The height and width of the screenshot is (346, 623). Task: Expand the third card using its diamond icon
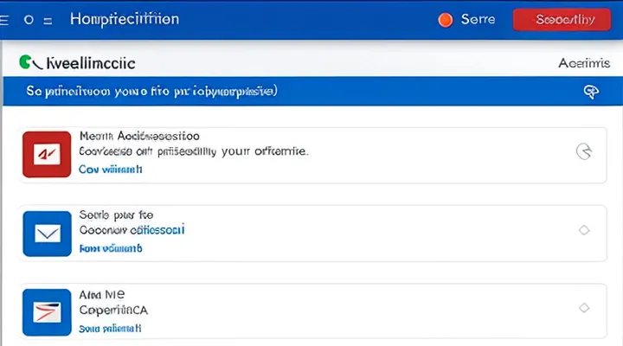pos(583,308)
